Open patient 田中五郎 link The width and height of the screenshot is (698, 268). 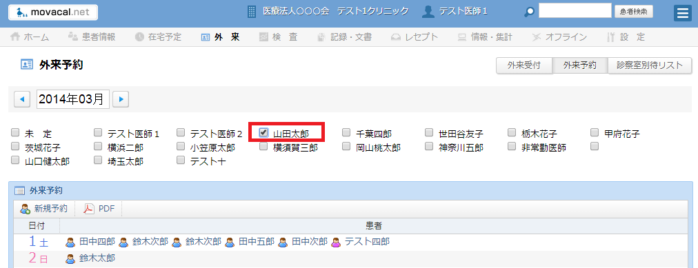(257, 243)
